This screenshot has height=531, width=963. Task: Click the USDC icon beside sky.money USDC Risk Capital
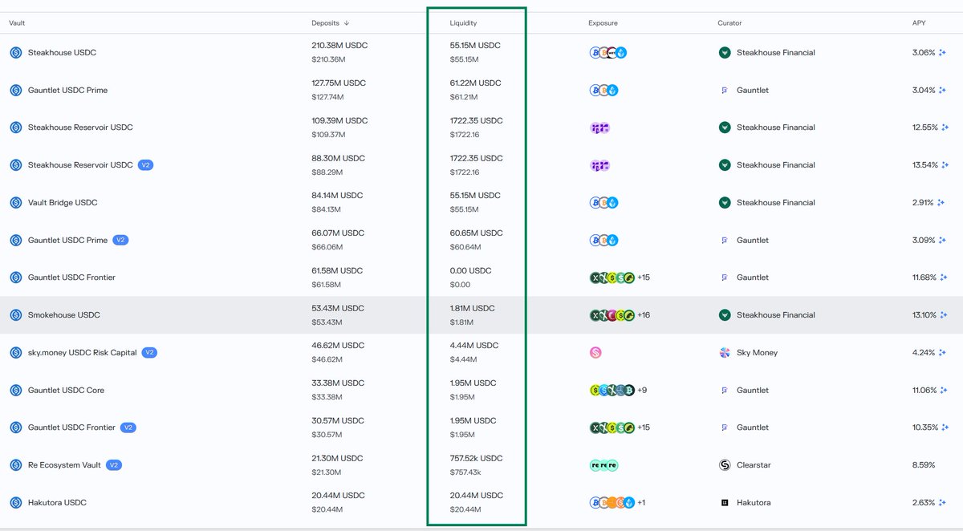15,353
